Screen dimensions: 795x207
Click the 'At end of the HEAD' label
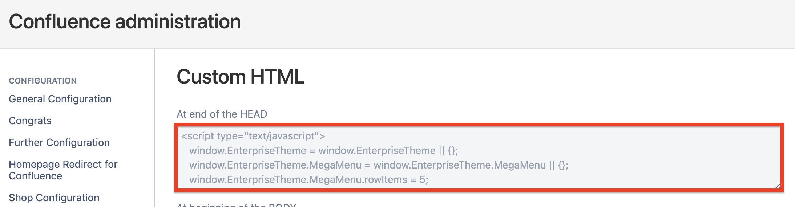tap(222, 114)
